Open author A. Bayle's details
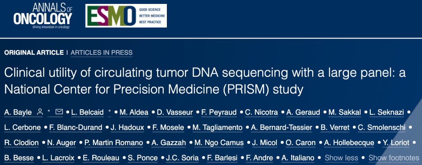422x165 pixels. click(18, 112)
